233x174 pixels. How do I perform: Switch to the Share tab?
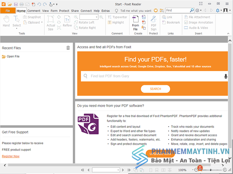tap(75, 11)
